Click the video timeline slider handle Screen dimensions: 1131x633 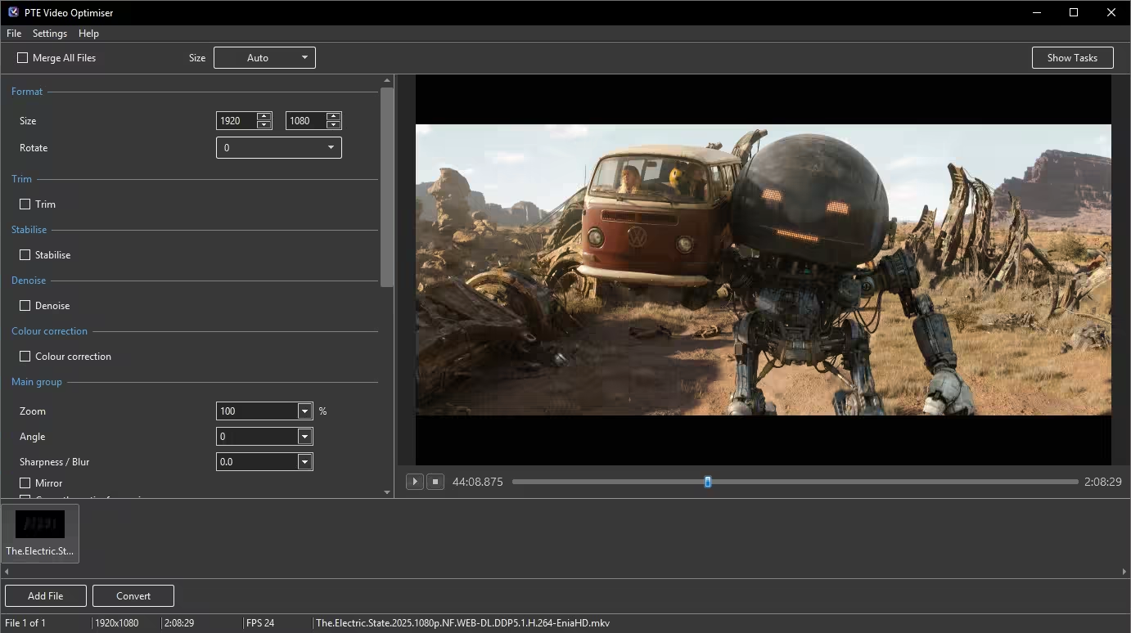[x=708, y=482]
